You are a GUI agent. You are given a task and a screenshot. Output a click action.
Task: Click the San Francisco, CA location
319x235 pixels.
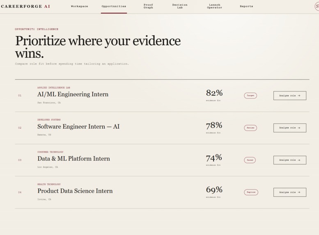pyautogui.click(x=49, y=103)
